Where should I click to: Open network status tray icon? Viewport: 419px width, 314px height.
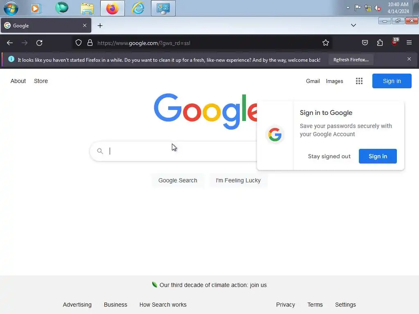tap(368, 8)
